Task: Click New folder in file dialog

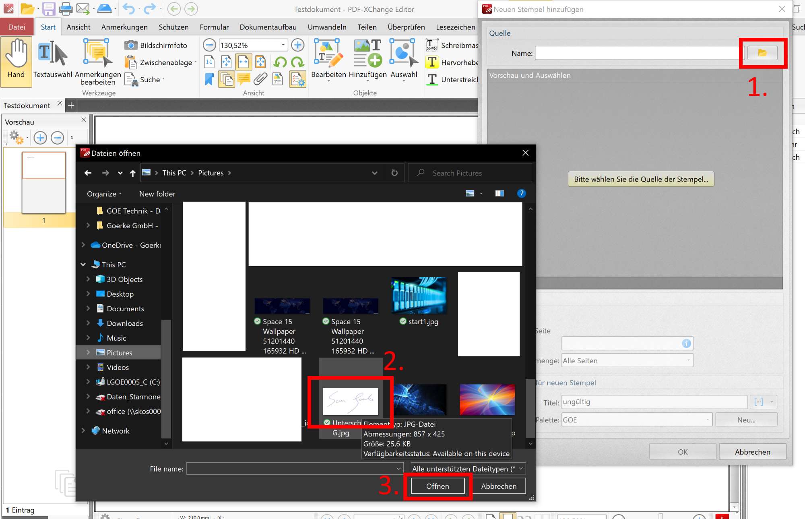Action: coord(157,194)
